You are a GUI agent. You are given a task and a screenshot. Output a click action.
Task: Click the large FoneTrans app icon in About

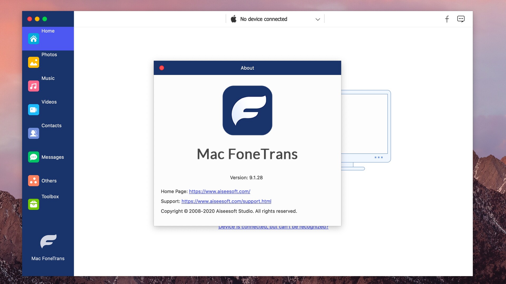click(x=247, y=110)
